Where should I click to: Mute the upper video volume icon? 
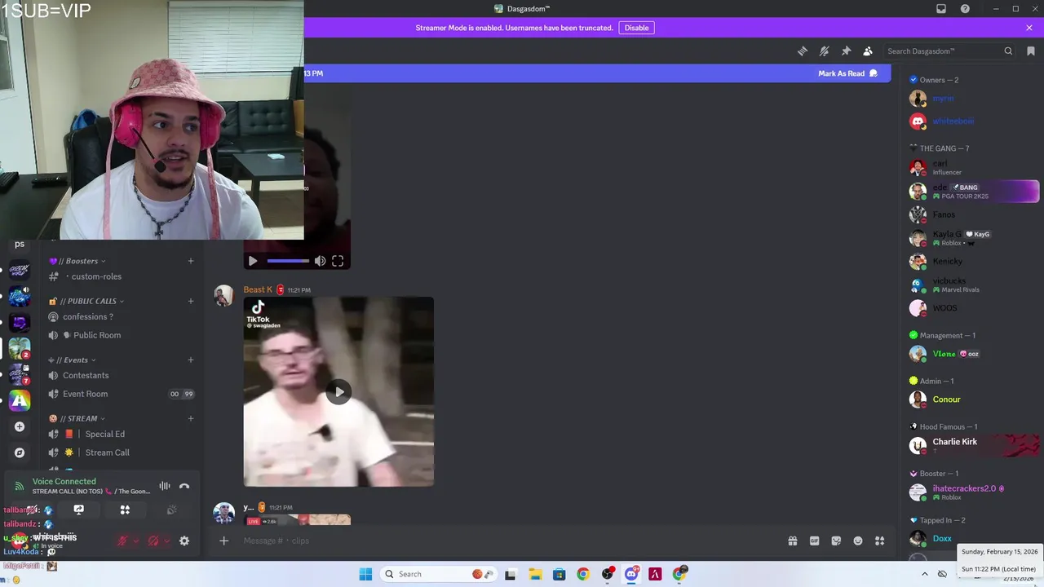[320, 261]
